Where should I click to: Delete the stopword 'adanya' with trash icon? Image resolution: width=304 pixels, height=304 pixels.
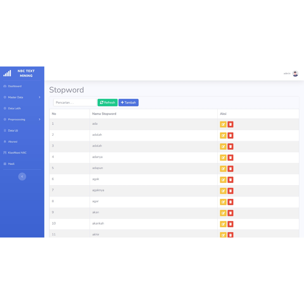tap(230, 158)
